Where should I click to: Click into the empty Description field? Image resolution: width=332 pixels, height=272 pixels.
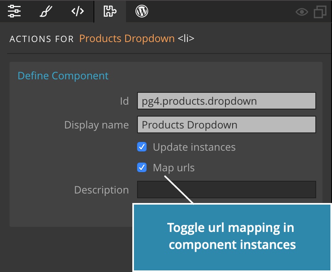tap(227, 190)
